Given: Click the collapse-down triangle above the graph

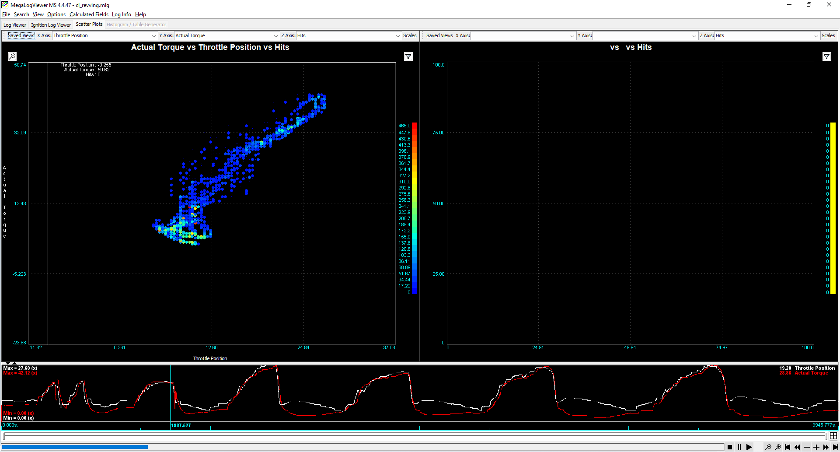Looking at the screenshot, I should pyautogui.click(x=7, y=363).
